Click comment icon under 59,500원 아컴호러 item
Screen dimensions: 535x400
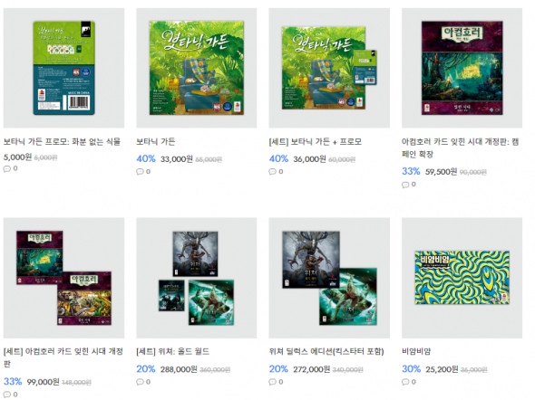(405, 185)
